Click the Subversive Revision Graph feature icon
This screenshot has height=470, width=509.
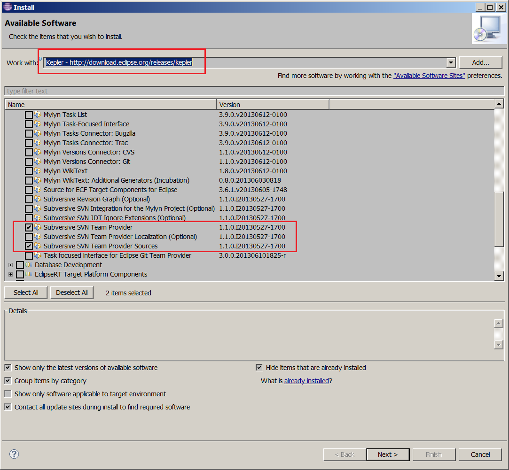tap(38, 199)
